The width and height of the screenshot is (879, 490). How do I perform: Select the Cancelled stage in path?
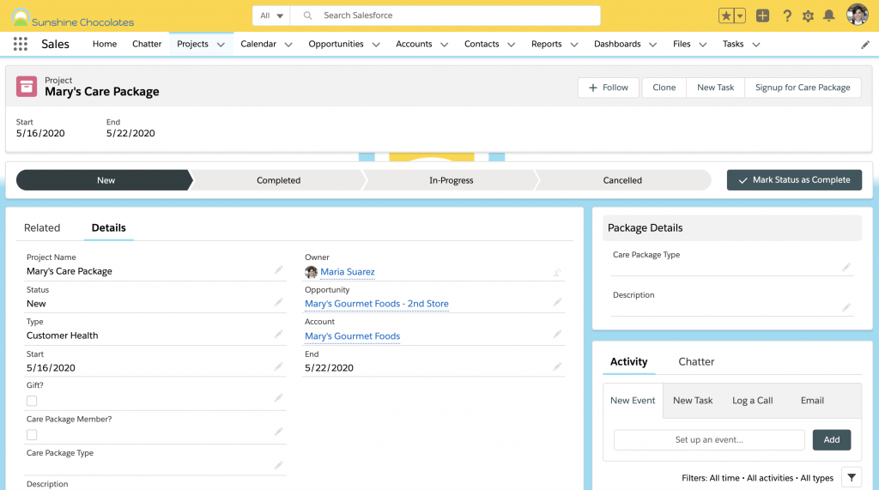[622, 180]
